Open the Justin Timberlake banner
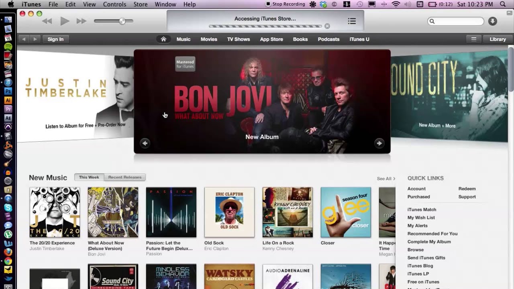The width and height of the screenshot is (514, 289). pos(75,96)
